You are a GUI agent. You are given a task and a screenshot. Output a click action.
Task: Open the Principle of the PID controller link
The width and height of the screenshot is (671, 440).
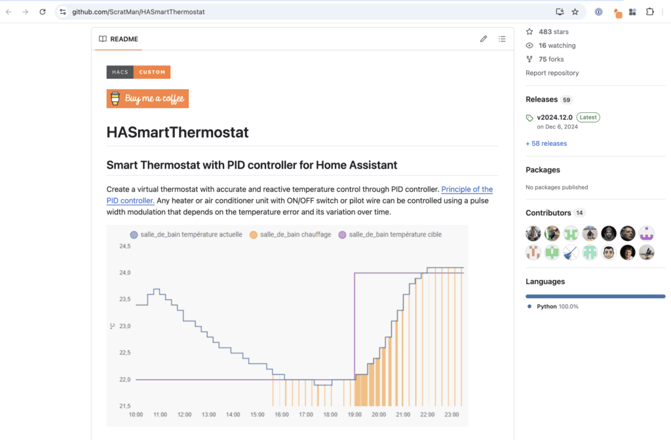467,190
